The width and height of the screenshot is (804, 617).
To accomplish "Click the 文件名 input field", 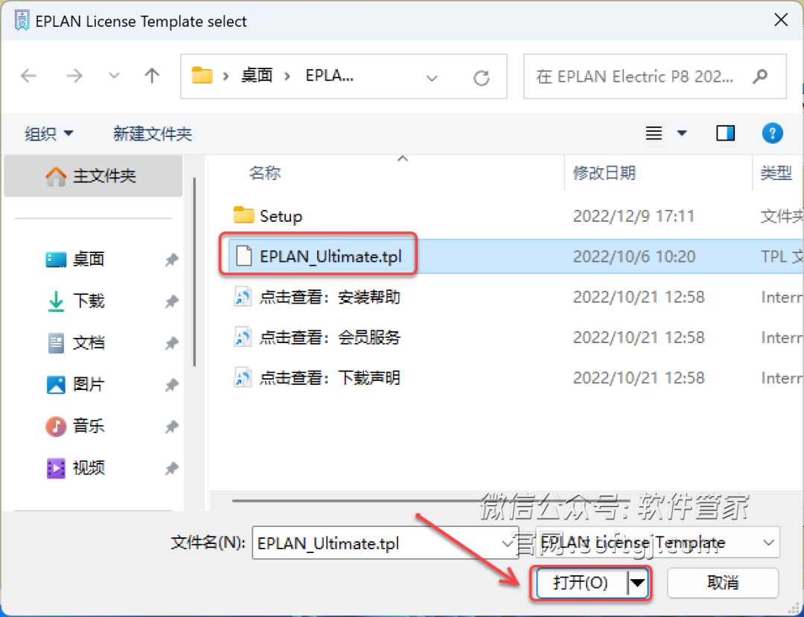I will pyautogui.click(x=383, y=543).
